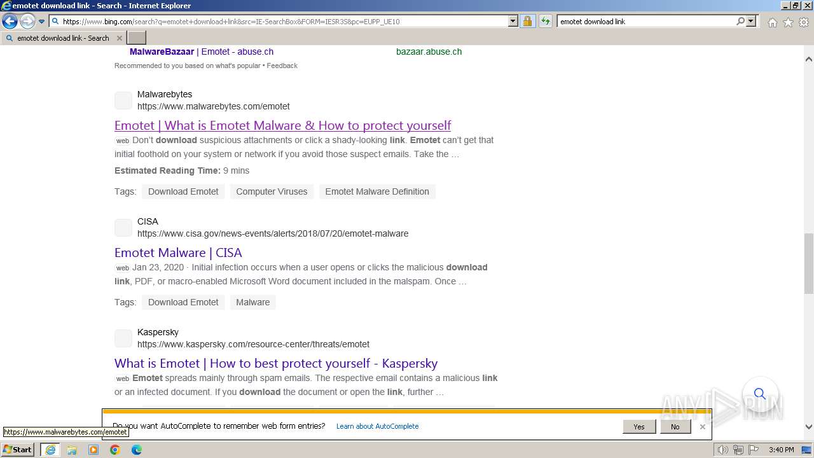This screenshot has width=814, height=458.
Task: Click the Action Center flag tray icon
Action: [754, 450]
